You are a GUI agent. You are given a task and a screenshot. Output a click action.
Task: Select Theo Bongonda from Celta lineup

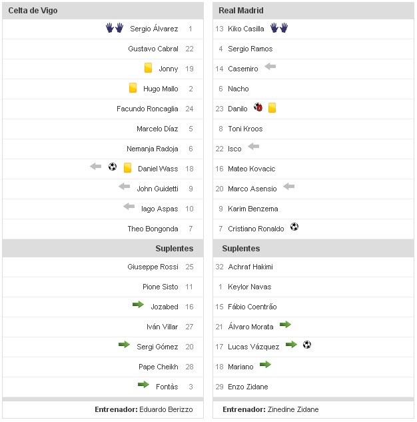pos(153,229)
